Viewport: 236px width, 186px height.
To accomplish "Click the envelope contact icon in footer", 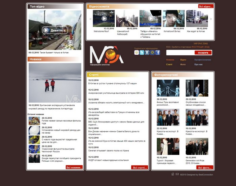I will [177, 174].
